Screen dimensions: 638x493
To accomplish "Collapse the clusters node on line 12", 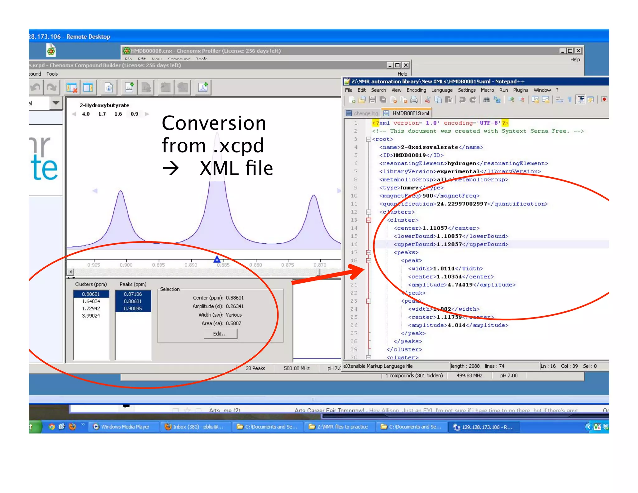I will (369, 212).
